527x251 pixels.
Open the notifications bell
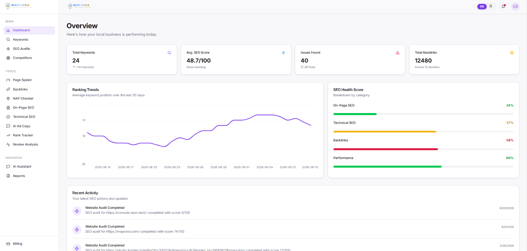(x=503, y=6)
